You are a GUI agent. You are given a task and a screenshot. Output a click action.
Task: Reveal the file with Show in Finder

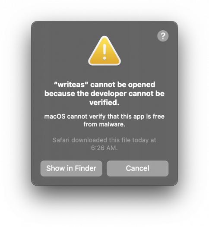(x=71, y=168)
